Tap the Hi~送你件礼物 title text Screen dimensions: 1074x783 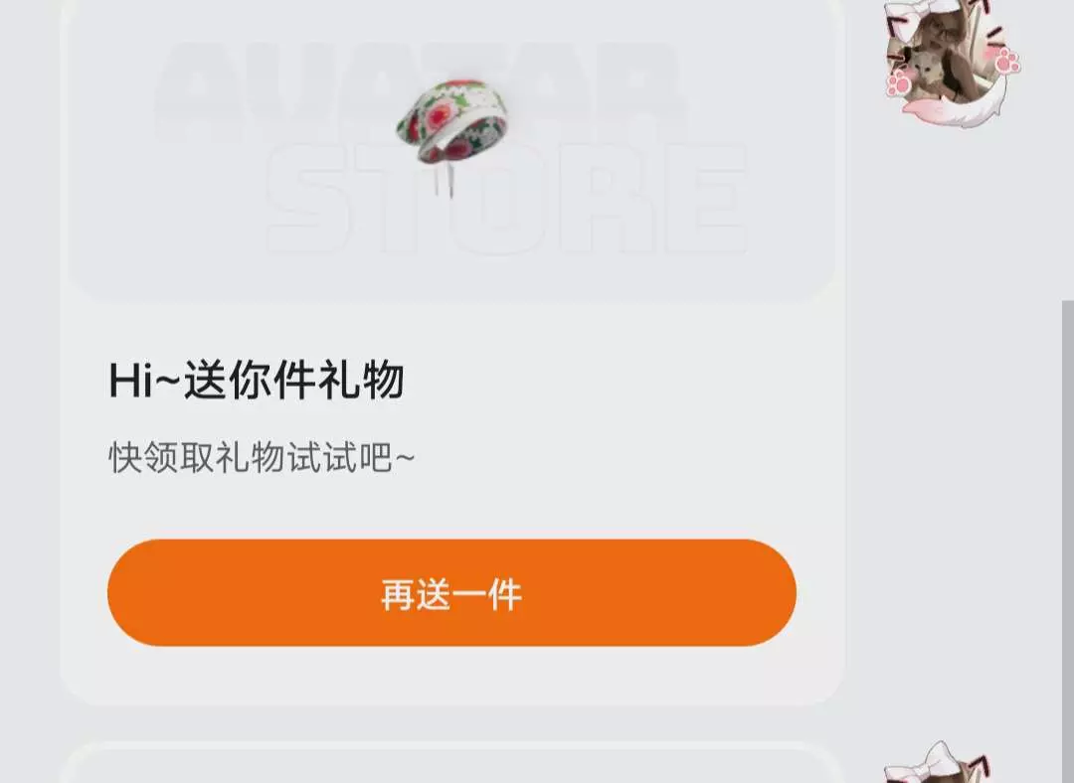[x=257, y=380]
